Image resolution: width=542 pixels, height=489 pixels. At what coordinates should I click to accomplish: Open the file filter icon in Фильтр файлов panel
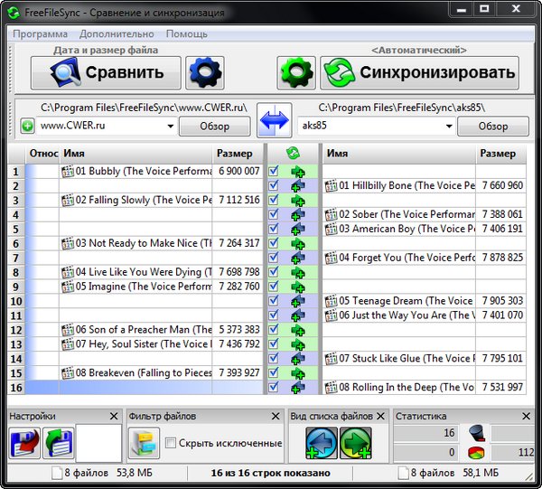145,444
